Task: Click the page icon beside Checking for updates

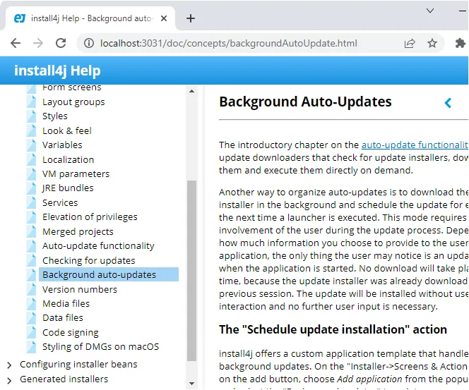Action: [31, 260]
